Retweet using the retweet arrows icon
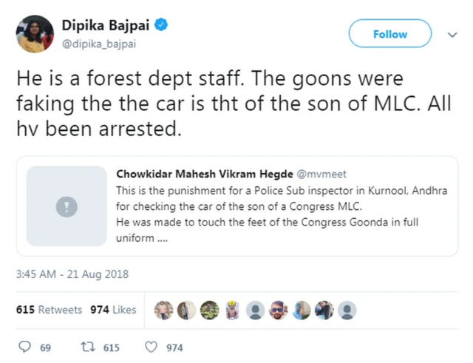 (86, 347)
